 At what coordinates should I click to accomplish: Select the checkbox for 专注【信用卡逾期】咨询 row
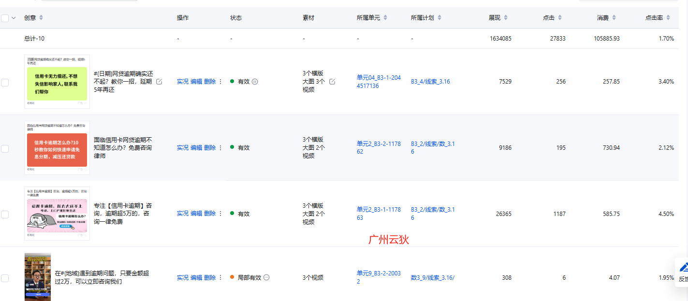(x=5, y=214)
